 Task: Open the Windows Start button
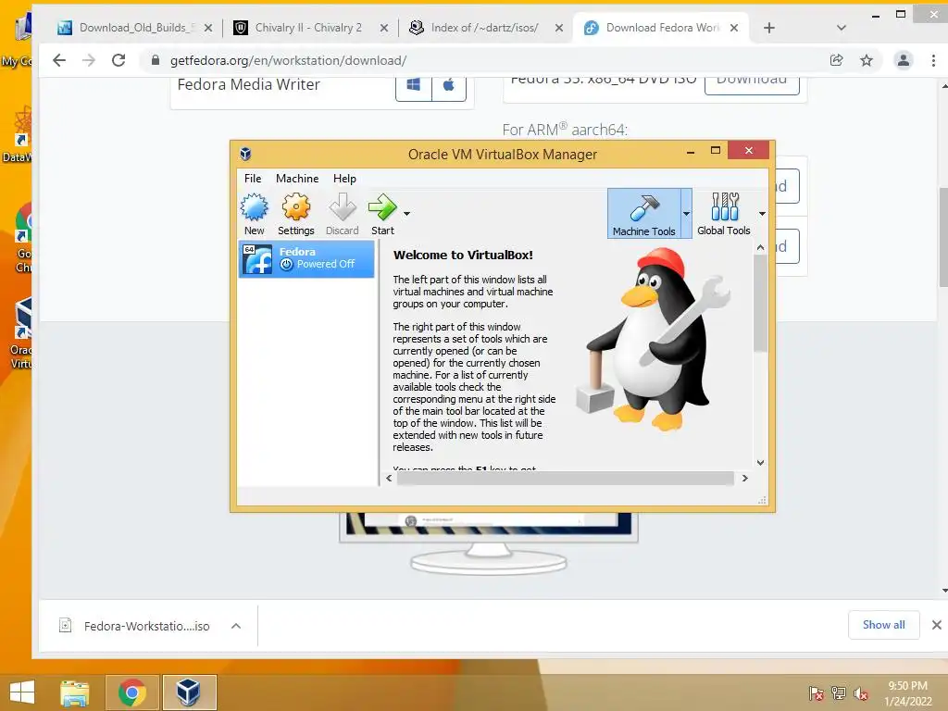tap(22, 692)
